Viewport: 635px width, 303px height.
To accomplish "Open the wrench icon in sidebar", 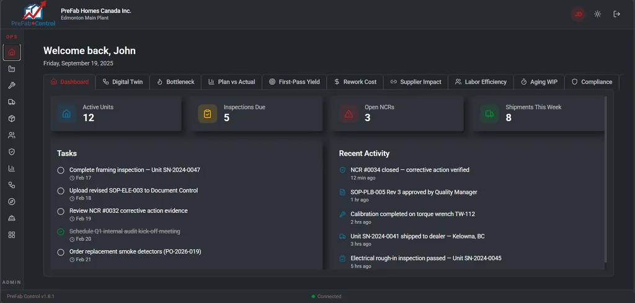I will (x=12, y=86).
